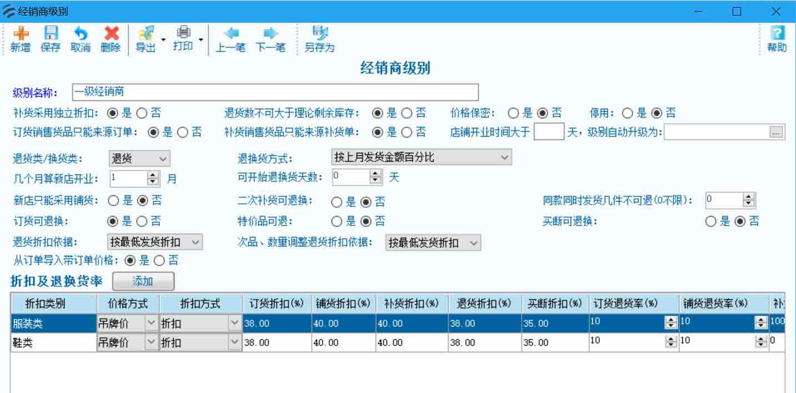796x393 pixels.
Task: Click the 添加 button
Action: [x=143, y=281]
